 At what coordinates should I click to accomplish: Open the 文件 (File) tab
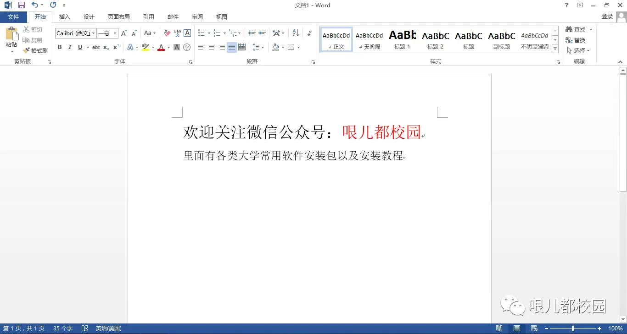[x=13, y=17]
